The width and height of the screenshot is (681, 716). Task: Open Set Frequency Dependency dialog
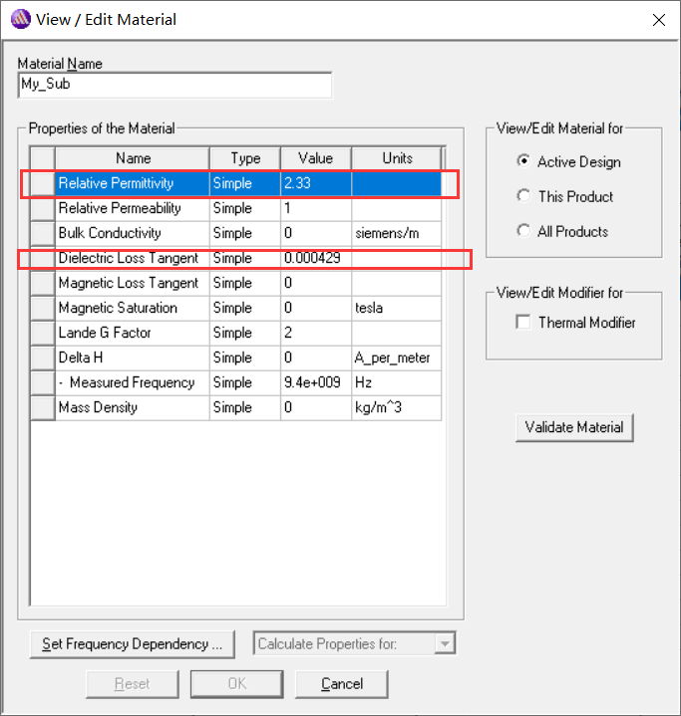(133, 644)
